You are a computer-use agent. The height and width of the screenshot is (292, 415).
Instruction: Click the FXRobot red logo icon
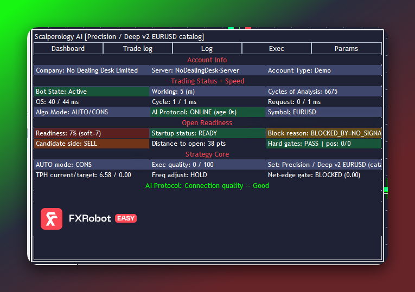coord(52,219)
